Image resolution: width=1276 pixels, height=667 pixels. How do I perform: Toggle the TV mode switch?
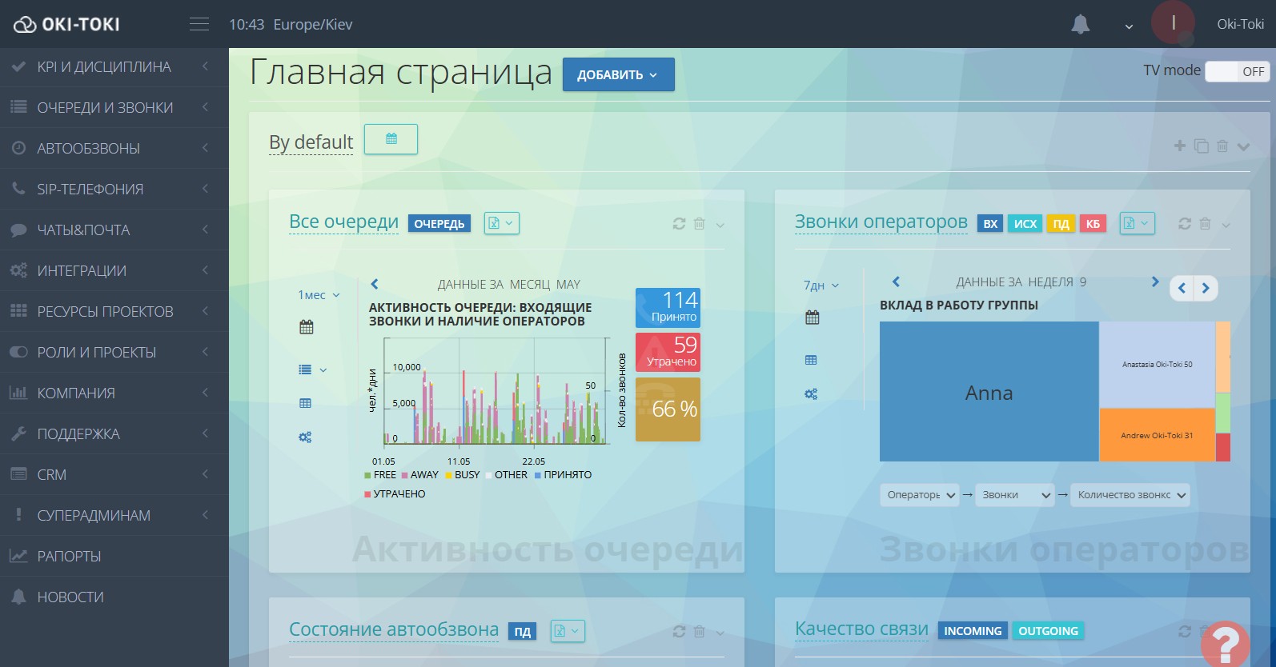1238,71
